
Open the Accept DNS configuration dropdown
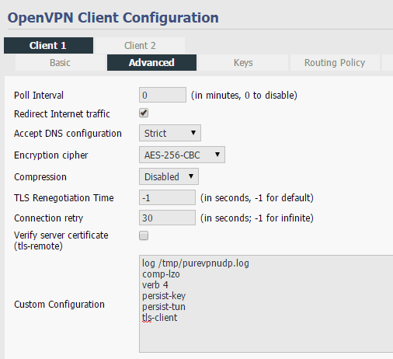[170, 133]
